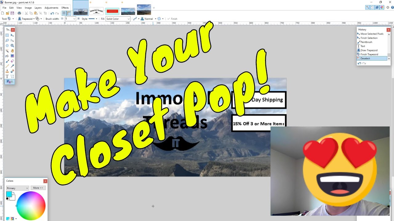Select the Move Selection tool
Viewport: 394px width, 221px height.
coord(12,41)
